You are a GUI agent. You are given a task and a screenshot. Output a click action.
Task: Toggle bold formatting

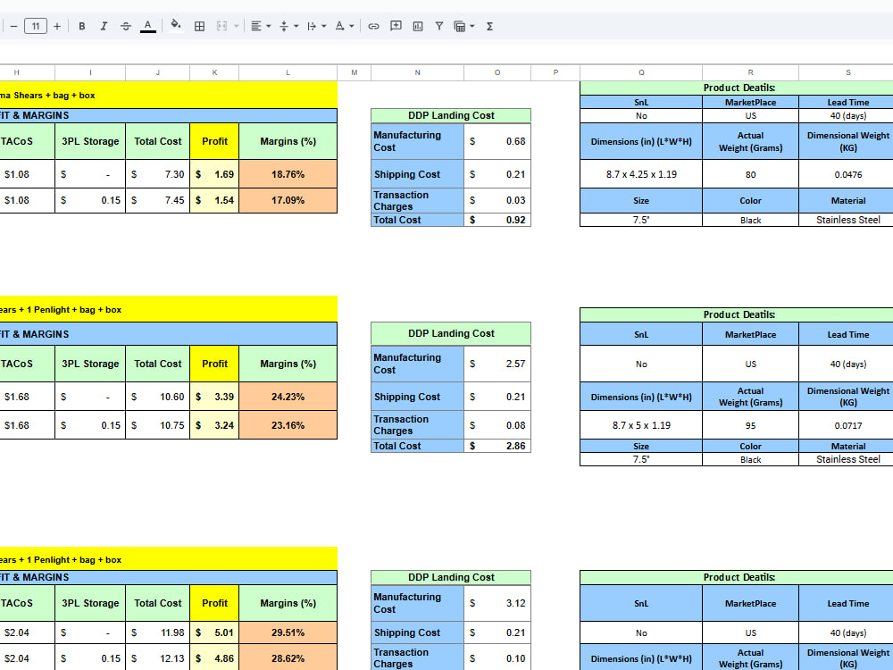pos(82,26)
